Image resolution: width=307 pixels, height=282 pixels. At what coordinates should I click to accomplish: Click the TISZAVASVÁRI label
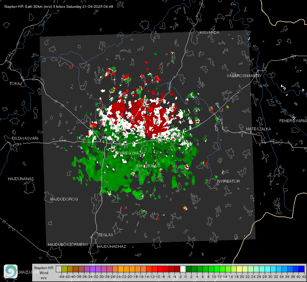25,138
